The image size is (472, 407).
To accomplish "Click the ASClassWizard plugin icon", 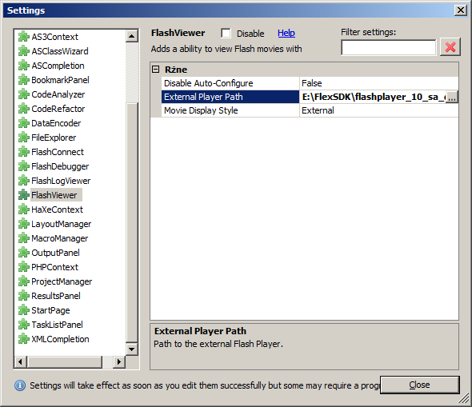I will tap(24, 51).
